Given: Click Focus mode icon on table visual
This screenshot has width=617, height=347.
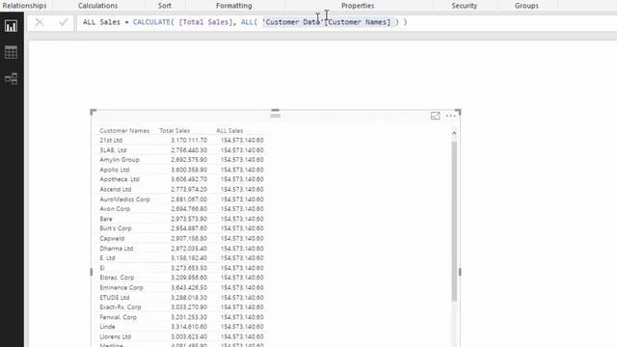Looking at the screenshot, I should pyautogui.click(x=435, y=116).
